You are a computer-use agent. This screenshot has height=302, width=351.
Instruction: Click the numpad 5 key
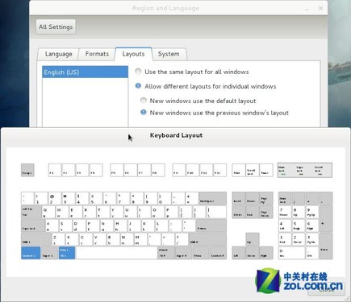299,225
